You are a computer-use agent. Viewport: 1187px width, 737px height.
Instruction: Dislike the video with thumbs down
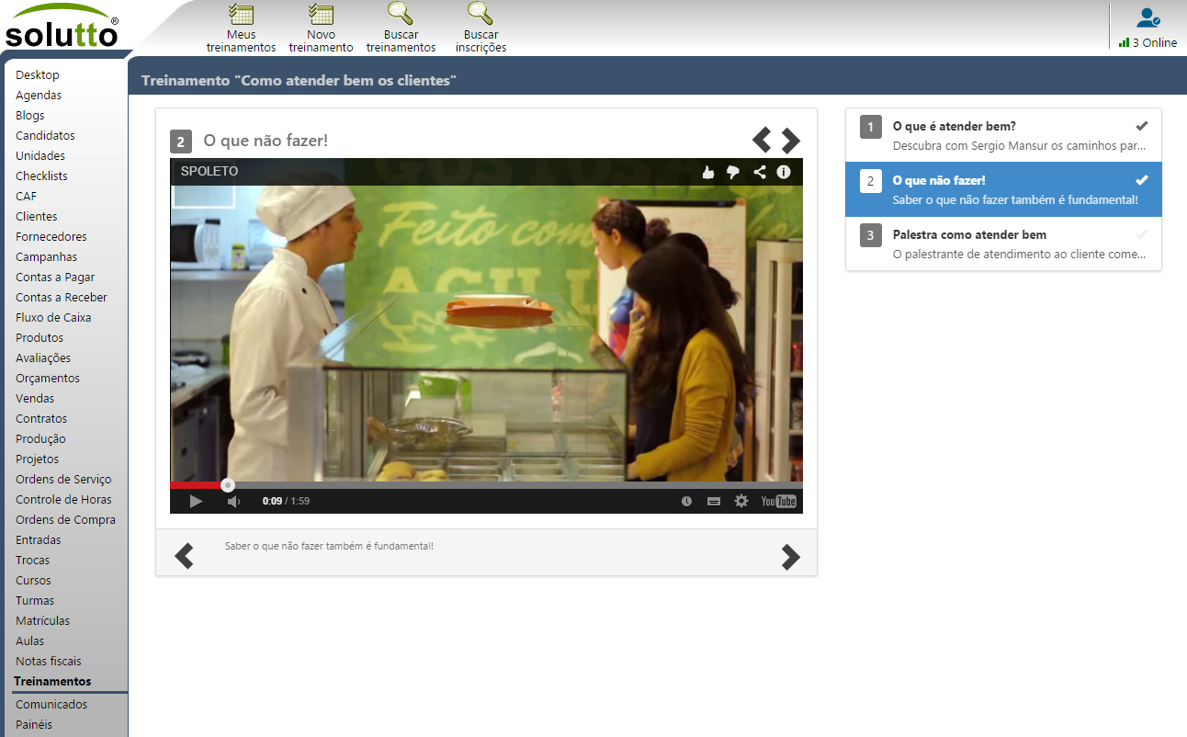click(x=733, y=172)
